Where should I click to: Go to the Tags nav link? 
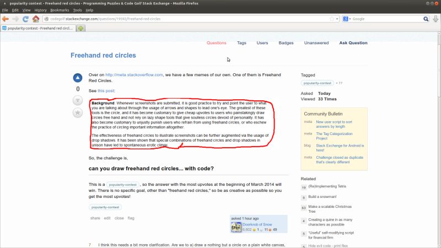241,43
